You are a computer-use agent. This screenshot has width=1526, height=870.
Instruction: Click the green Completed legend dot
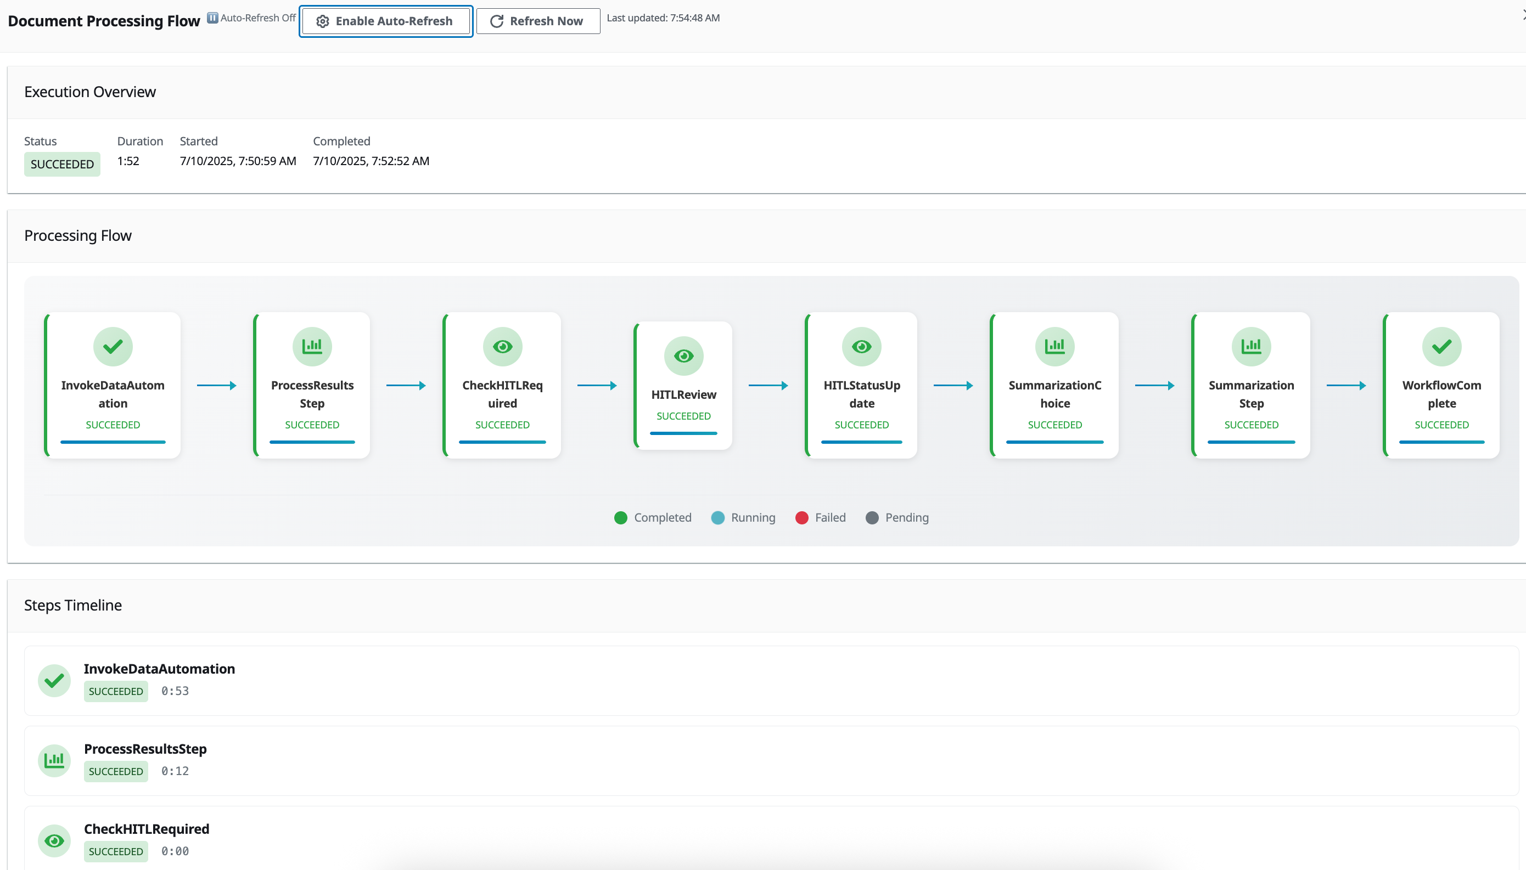click(x=620, y=517)
